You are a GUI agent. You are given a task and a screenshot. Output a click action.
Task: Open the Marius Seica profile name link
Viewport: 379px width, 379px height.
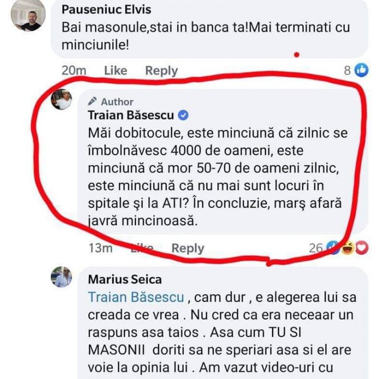coord(125,279)
